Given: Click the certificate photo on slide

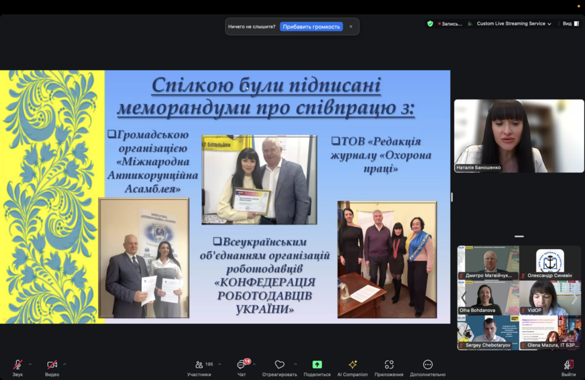Looking at the screenshot, I should (259, 179).
